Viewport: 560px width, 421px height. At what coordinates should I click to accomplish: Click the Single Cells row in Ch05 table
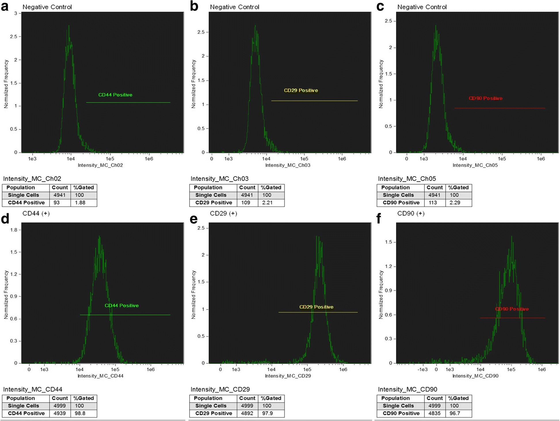(x=424, y=195)
